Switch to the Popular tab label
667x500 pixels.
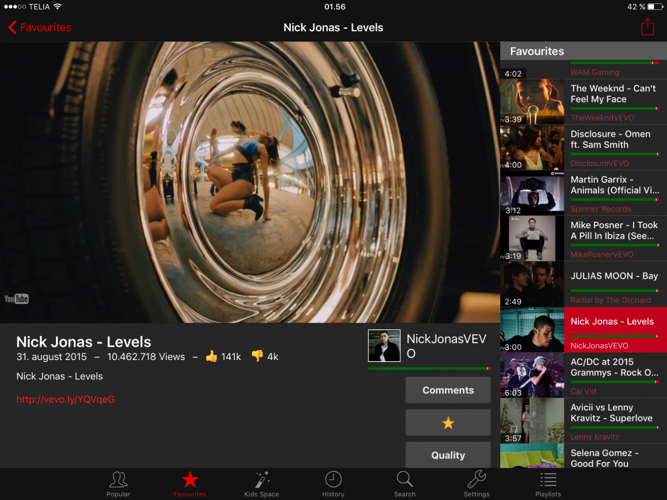tap(118, 494)
